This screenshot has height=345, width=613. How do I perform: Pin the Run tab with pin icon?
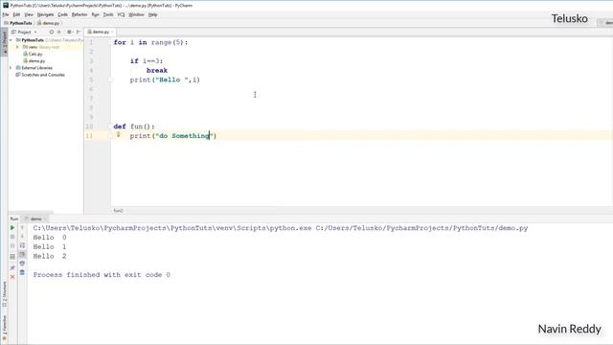click(x=12, y=267)
